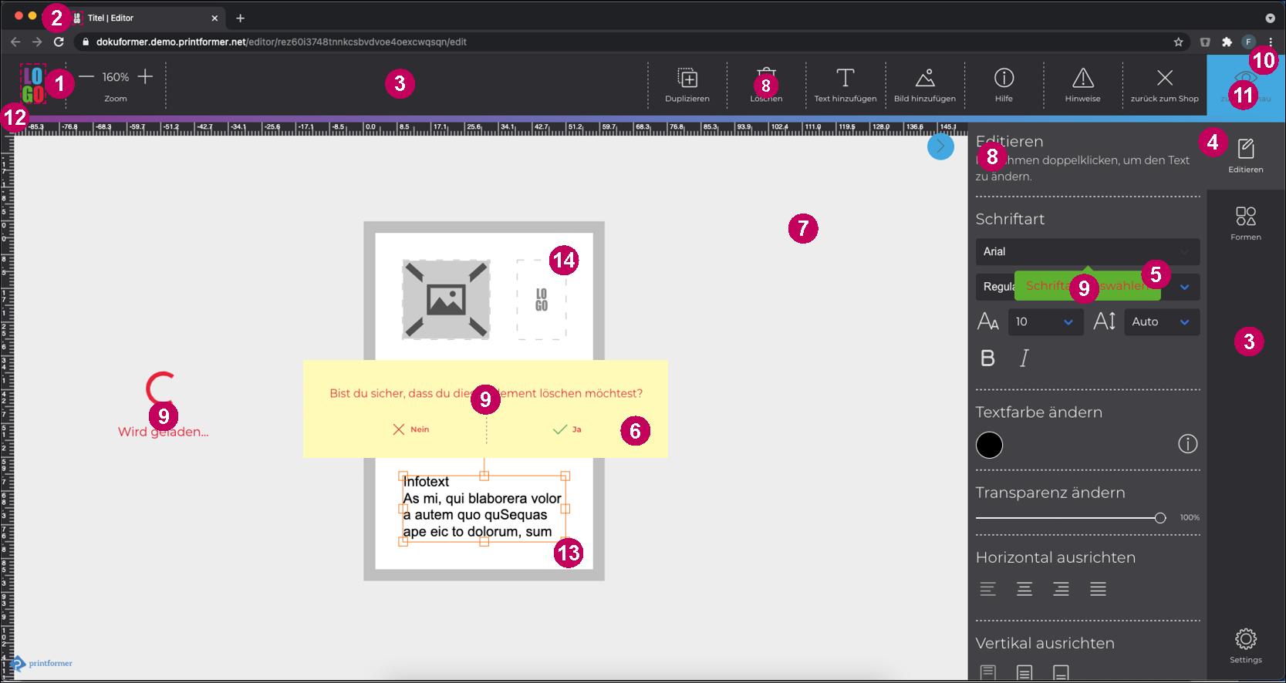Open the Arial font family dropdown

(x=1087, y=252)
